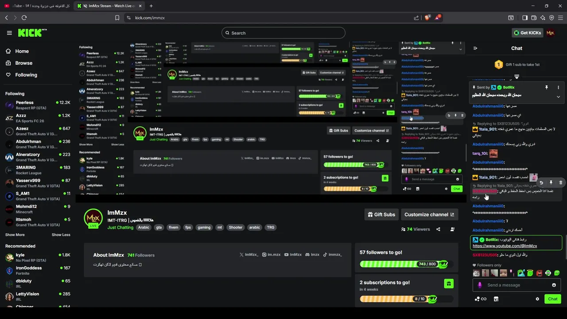The image size is (567, 319).
Task: Open immzx_ TikTok link
Action: tap(332, 255)
